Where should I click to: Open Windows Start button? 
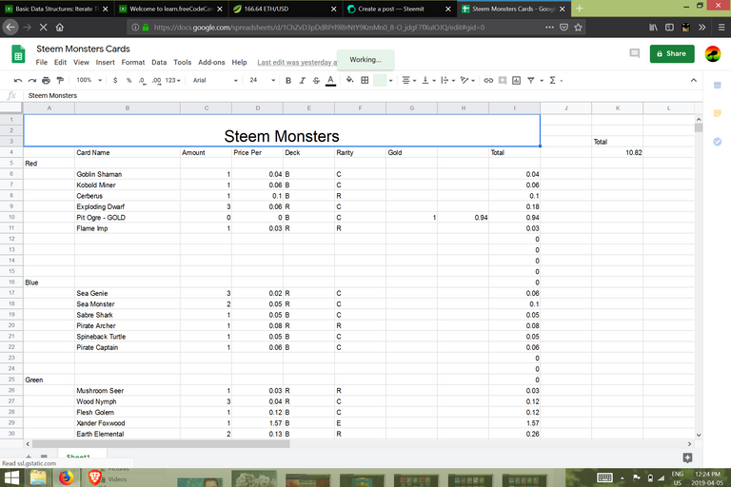[x=11, y=477]
